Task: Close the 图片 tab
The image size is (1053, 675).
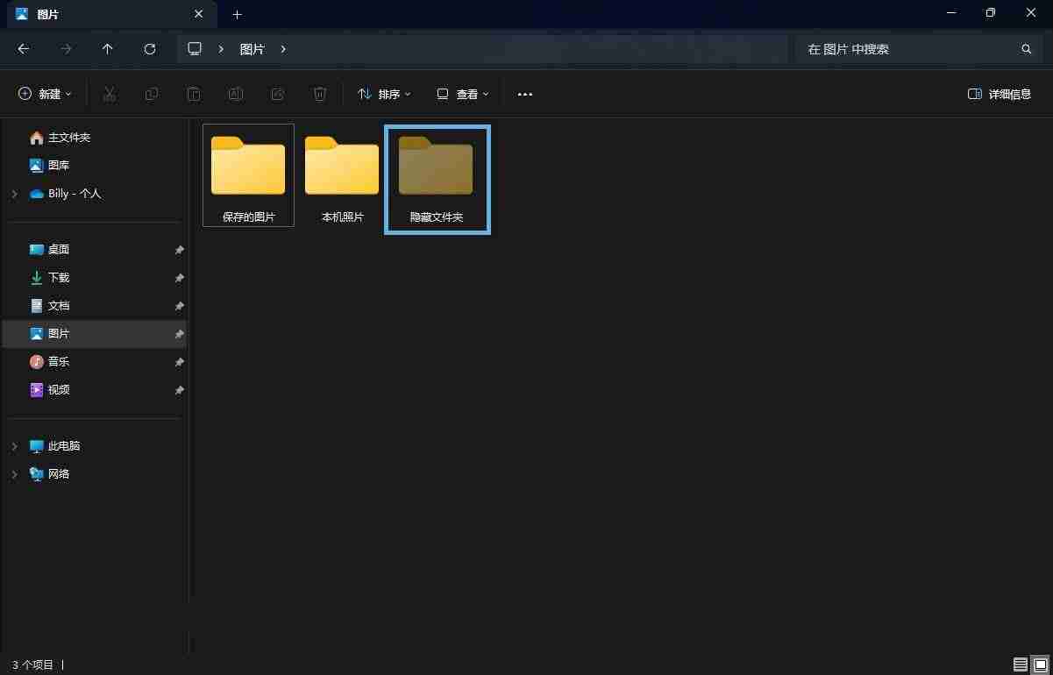Action: (199, 15)
